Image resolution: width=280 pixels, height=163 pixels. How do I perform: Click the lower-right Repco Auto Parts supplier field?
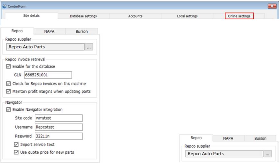coord(224,154)
